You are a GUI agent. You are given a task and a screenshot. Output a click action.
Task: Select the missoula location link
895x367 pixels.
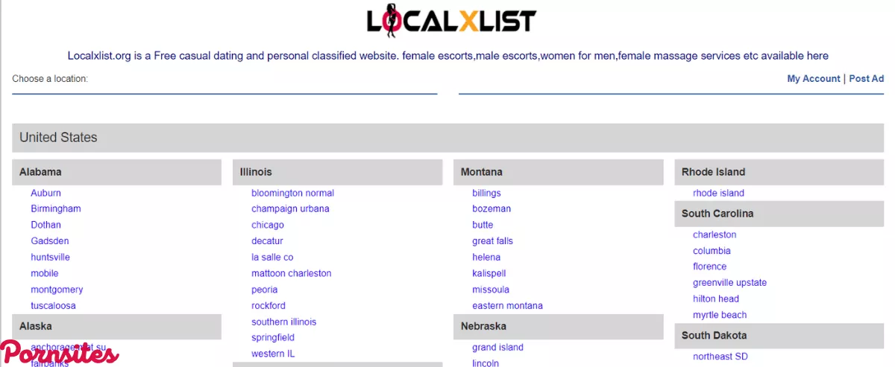point(491,290)
